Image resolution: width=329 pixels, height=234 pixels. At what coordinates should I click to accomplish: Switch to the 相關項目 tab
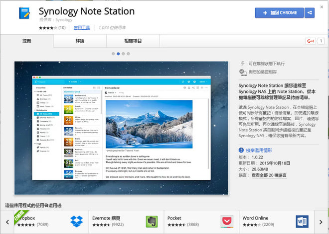tap(133, 41)
